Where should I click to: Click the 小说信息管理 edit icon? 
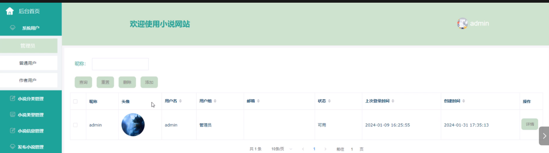[13, 131]
